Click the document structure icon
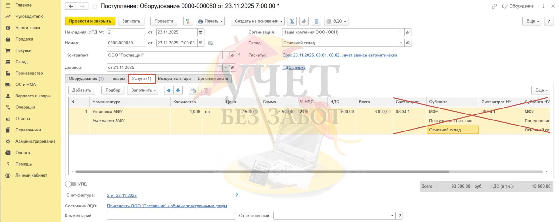The image size is (559, 222). (x=292, y=21)
